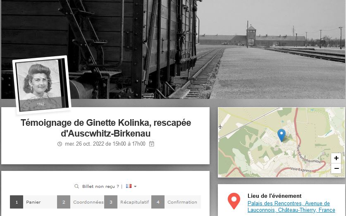Go to step 3 Récapitulatif
The image size is (346, 216).
128,202
